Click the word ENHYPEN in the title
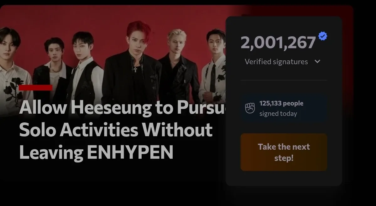This screenshot has width=376, height=206. [x=130, y=152]
